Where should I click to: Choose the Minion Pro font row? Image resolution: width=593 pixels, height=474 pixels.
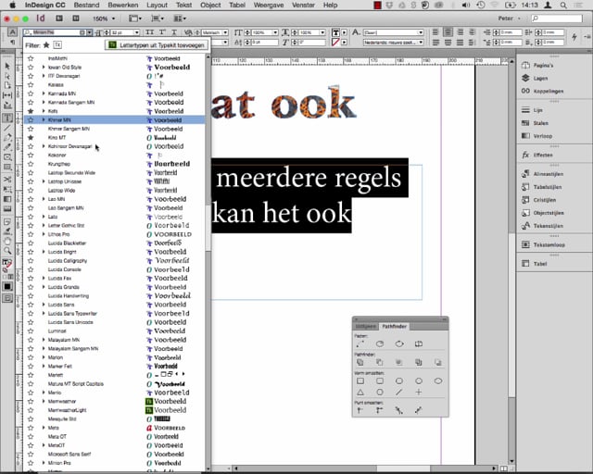click(115, 463)
